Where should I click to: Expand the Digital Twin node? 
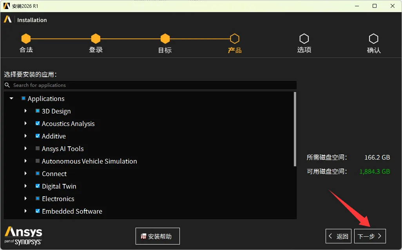[x=25, y=186]
